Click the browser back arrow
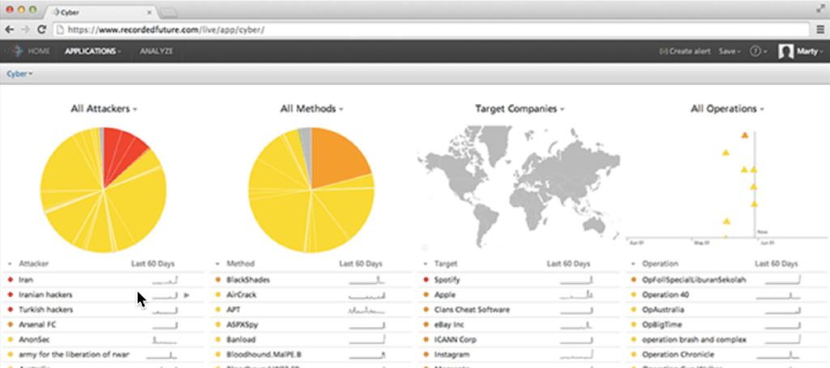The width and height of the screenshot is (830, 368). tap(9, 30)
